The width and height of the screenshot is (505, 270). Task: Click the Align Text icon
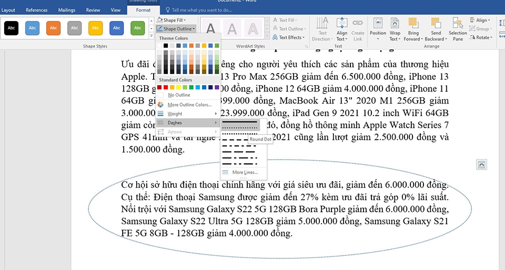point(342,23)
